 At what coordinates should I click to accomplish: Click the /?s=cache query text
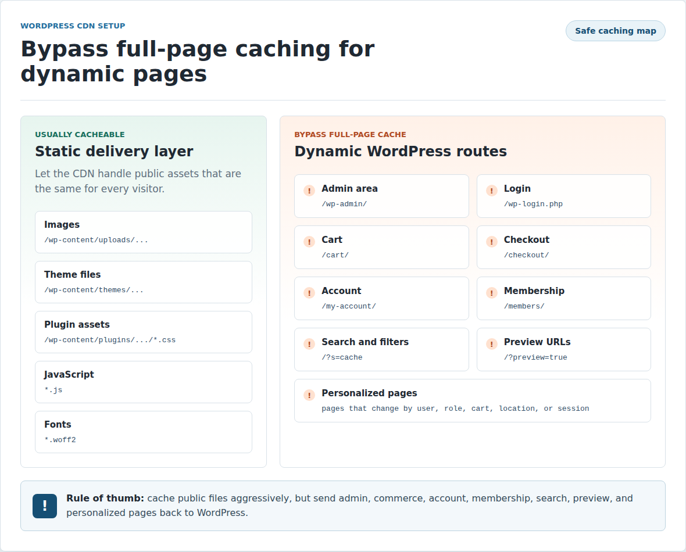(342, 358)
